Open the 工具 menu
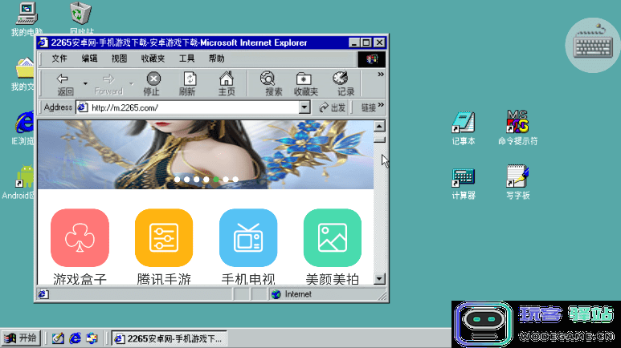Image resolution: width=621 pixels, height=348 pixels. tap(186, 59)
